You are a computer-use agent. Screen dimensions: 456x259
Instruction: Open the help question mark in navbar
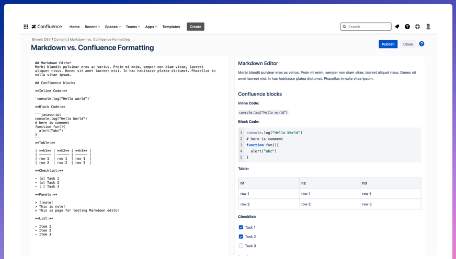click(x=407, y=27)
